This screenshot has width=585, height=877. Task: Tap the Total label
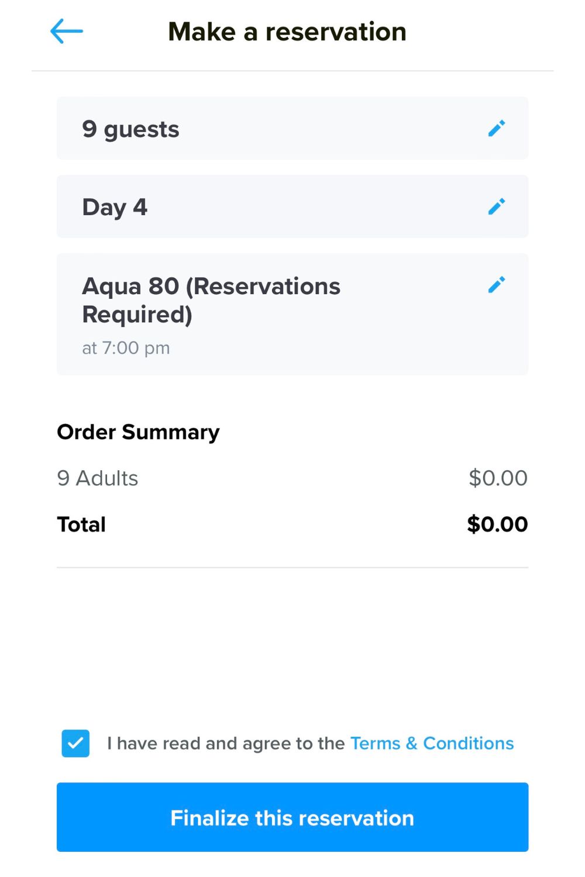pyautogui.click(x=81, y=524)
